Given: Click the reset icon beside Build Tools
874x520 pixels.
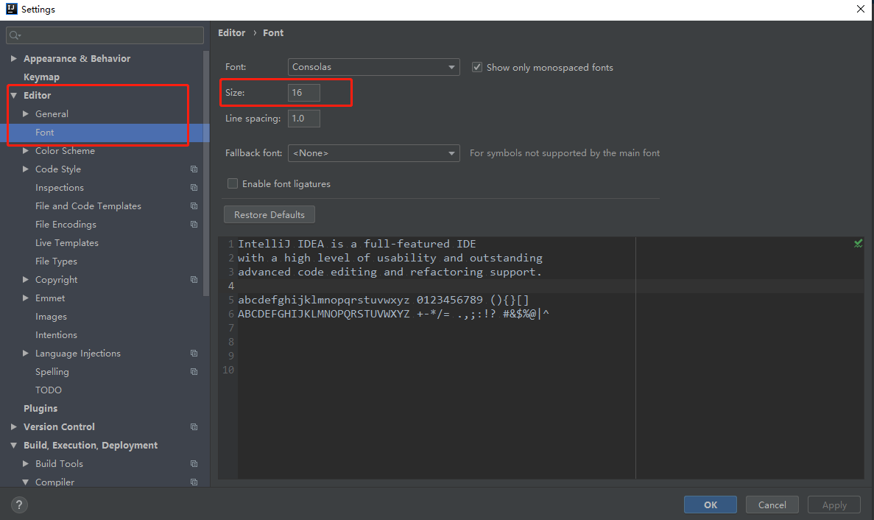Looking at the screenshot, I should click(x=194, y=463).
